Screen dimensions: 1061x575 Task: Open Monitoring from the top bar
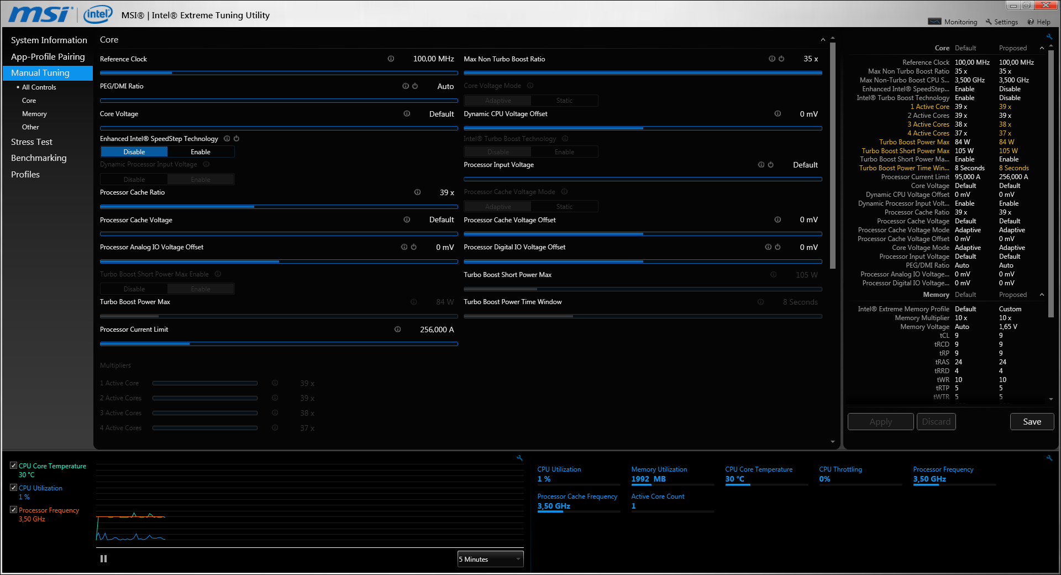[x=953, y=22]
